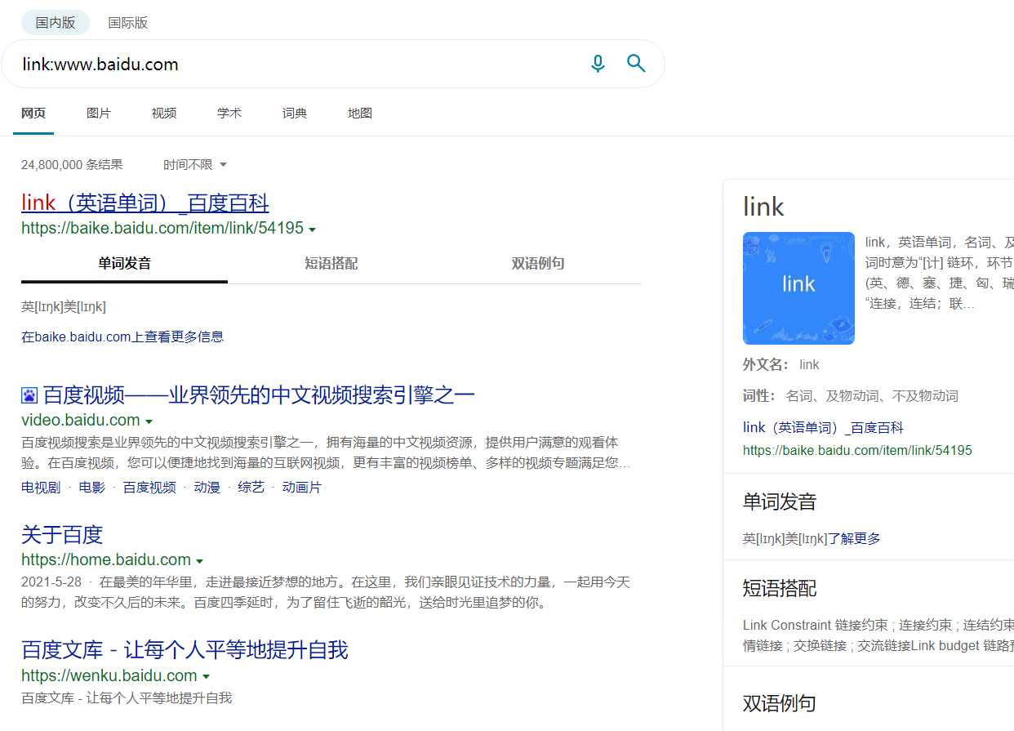Image resolution: width=1014 pixels, height=731 pixels.
Task: Click into the search query input field
Action: (x=294, y=65)
